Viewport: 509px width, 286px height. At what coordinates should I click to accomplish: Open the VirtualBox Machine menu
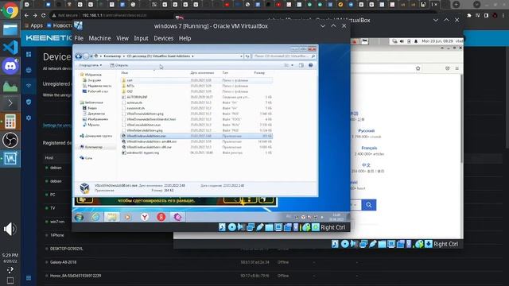point(99,38)
